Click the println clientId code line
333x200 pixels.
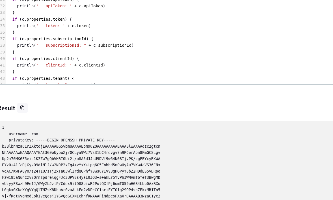[x=61, y=65]
